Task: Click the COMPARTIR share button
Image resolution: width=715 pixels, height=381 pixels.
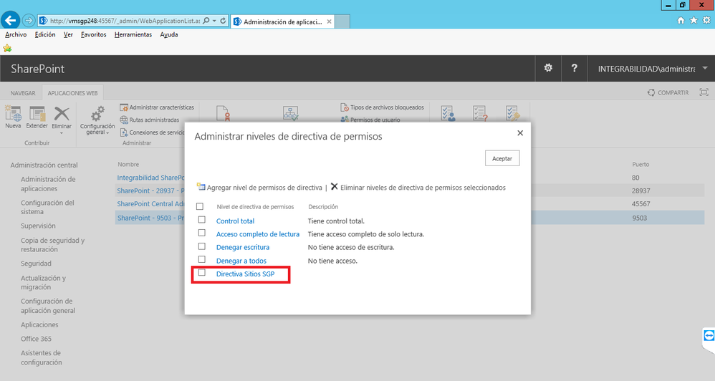Action: click(668, 92)
